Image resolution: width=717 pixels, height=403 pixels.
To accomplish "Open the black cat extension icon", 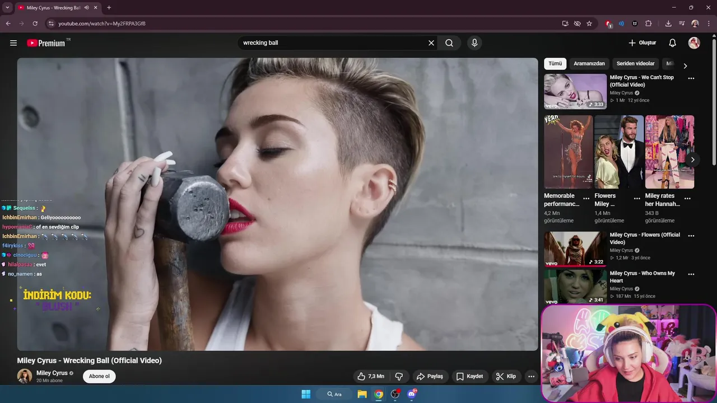I will (x=635, y=24).
